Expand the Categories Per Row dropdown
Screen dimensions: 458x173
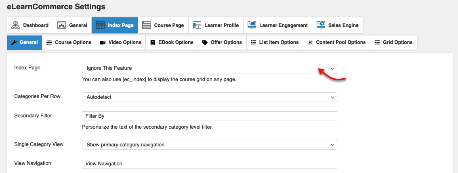(x=210, y=97)
